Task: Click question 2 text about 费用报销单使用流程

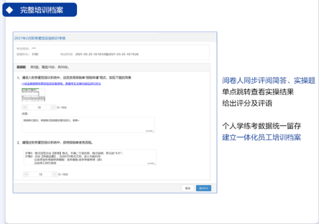Action: [x=58, y=143]
